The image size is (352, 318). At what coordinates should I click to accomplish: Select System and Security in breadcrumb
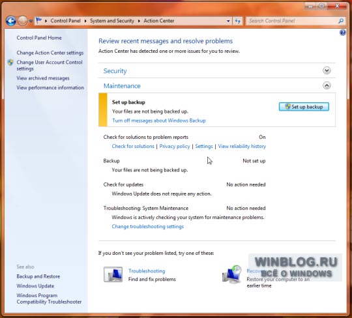(112, 21)
